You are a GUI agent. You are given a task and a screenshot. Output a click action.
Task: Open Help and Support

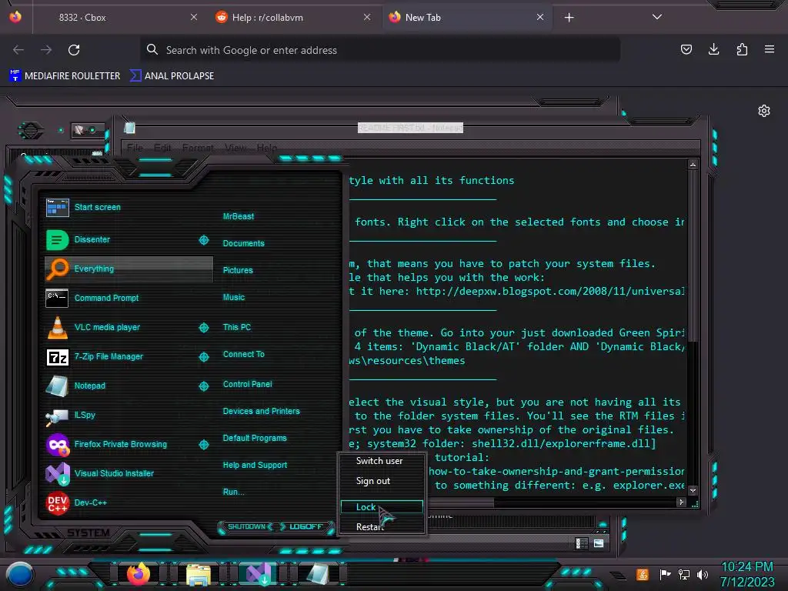click(x=255, y=466)
